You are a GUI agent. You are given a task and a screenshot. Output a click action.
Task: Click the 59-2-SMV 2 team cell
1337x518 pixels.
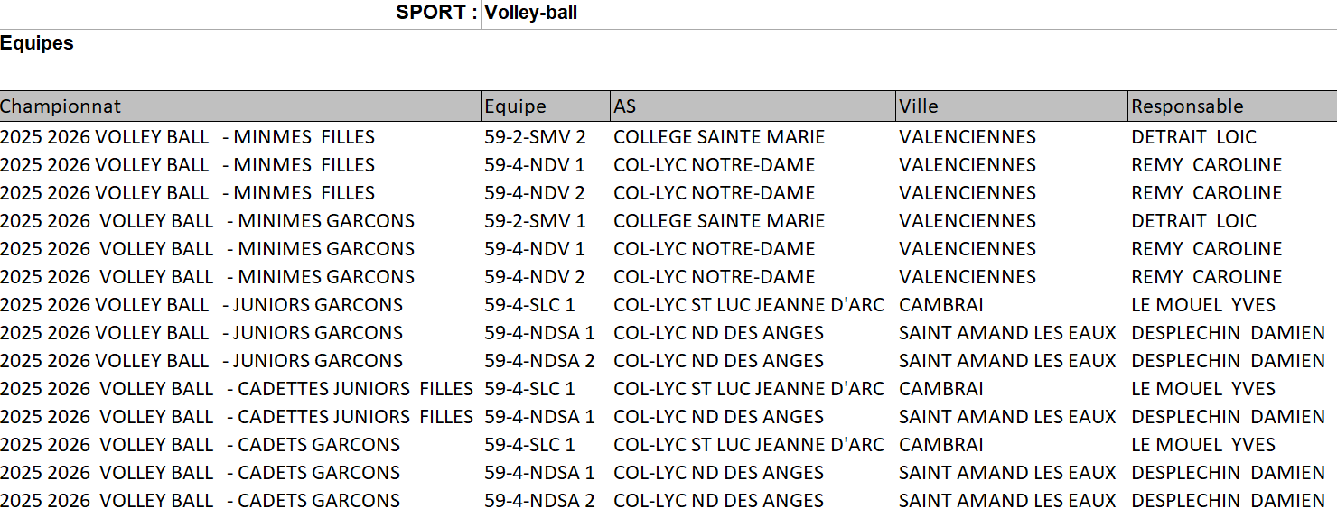(x=535, y=137)
